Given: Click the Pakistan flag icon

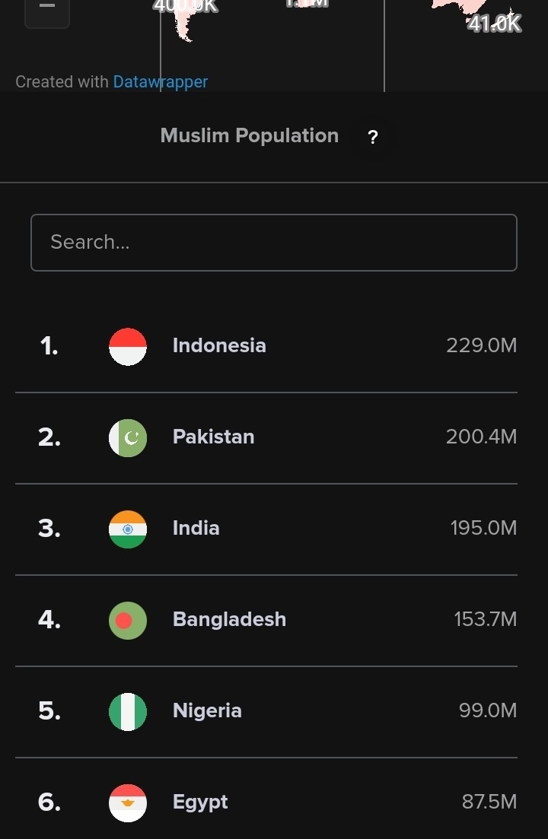Looking at the screenshot, I should click(x=128, y=437).
